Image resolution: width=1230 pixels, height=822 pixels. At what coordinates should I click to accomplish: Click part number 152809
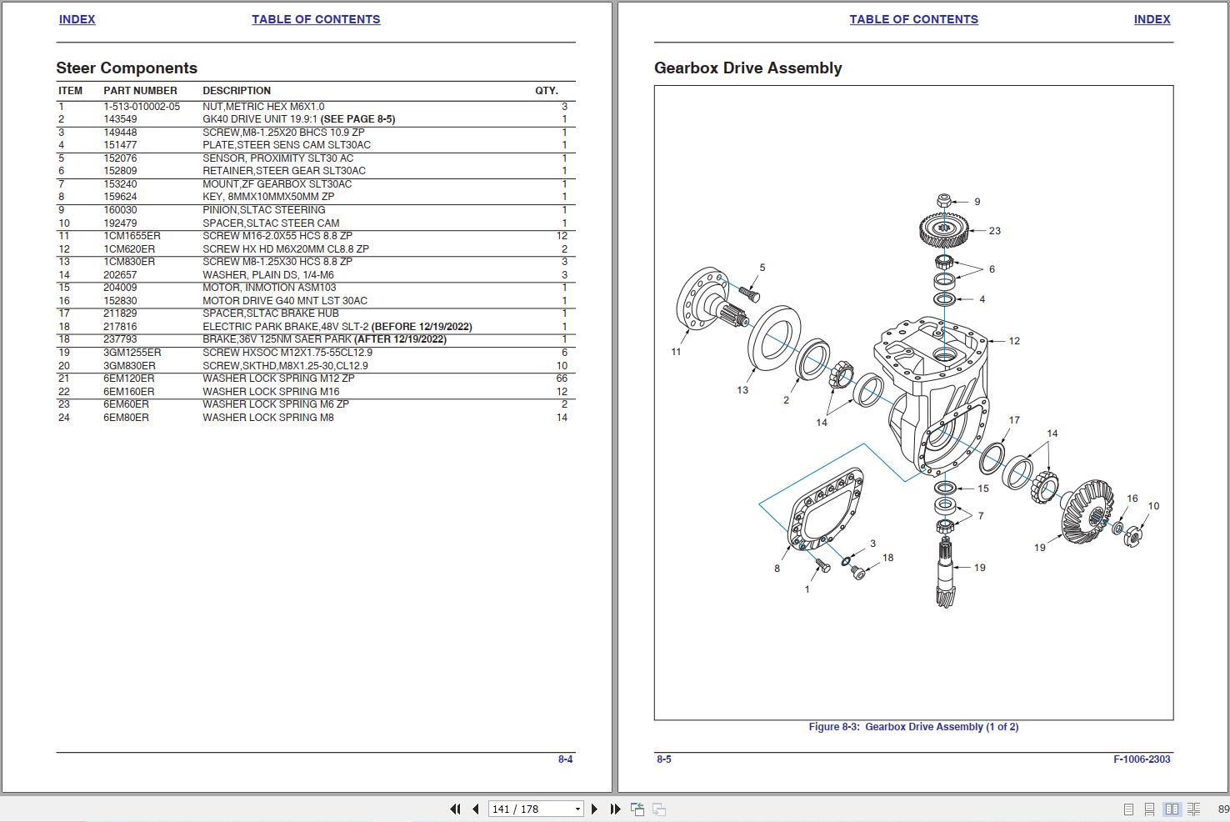[x=120, y=171]
